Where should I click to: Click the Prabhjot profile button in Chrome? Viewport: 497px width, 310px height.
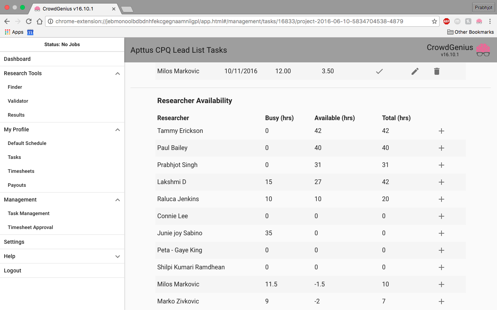(483, 7)
